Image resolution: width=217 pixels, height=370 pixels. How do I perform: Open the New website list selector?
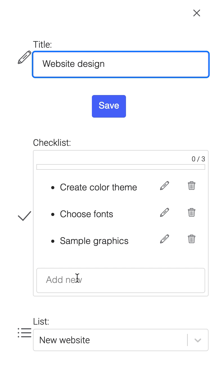click(x=121, y=340)
